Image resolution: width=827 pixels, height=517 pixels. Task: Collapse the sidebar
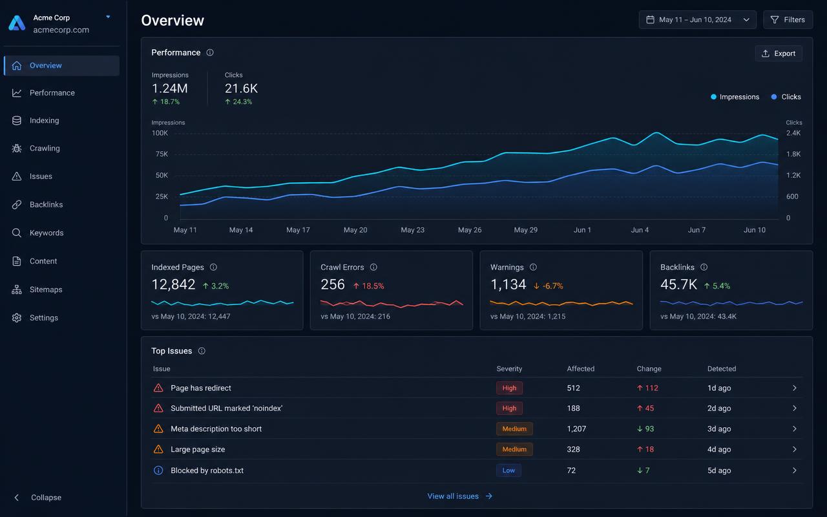click(x=37, y=498)
